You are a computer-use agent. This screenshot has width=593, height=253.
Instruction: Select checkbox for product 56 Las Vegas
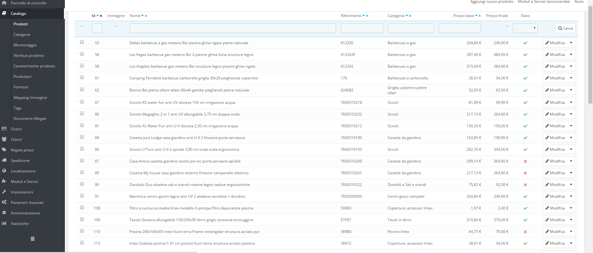(82, 54)
